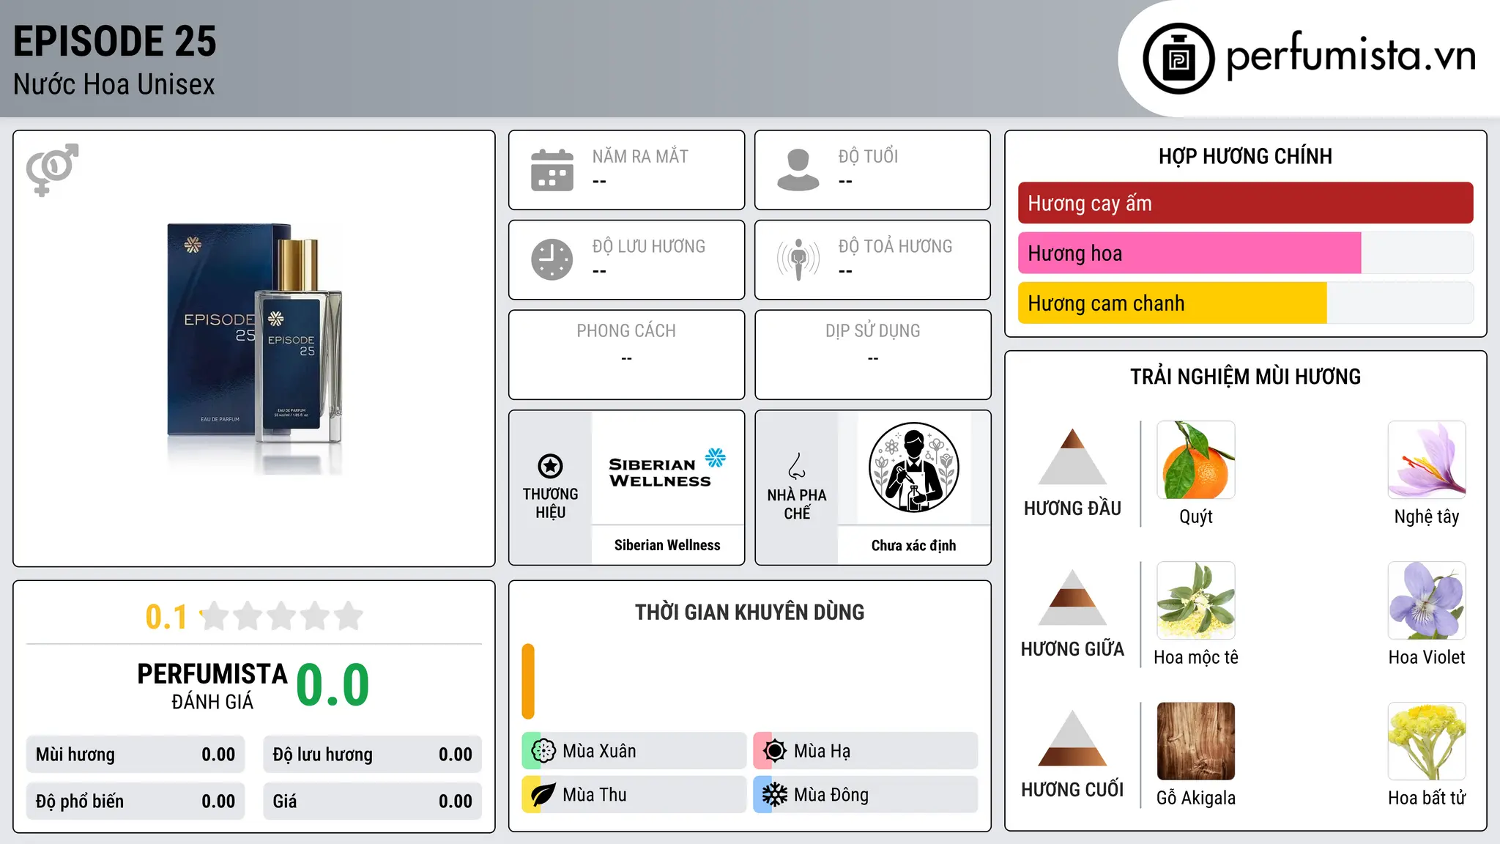This screenshot has width=1500, height=844.
Task: Click the green 0.0 Perfumista score
Action: pyautogui.click(x=333, y=685)
